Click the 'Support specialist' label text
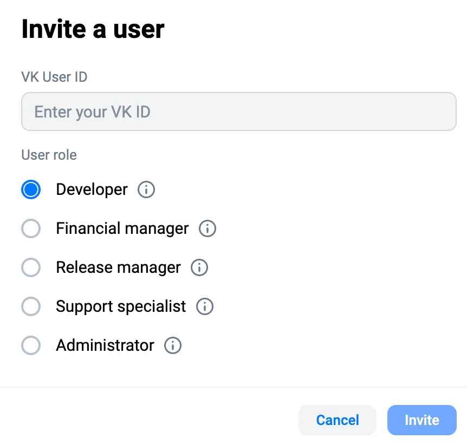 point(121,306)
